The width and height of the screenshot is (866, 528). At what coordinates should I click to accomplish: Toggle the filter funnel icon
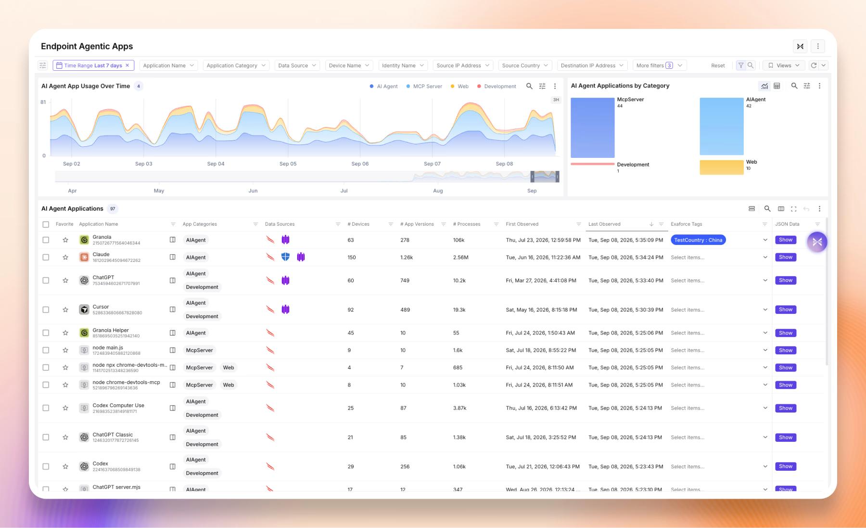[741, 65]
